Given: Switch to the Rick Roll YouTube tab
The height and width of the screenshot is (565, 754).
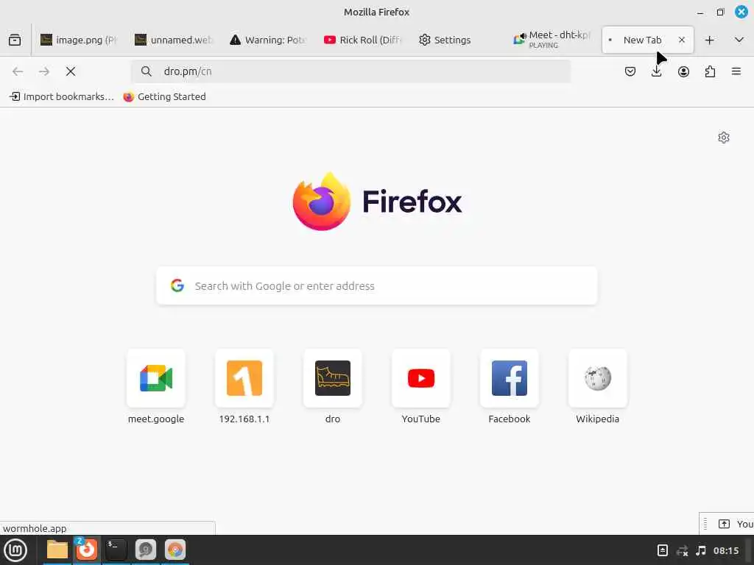Looking at the screenshot, I should tap(362, 40).
